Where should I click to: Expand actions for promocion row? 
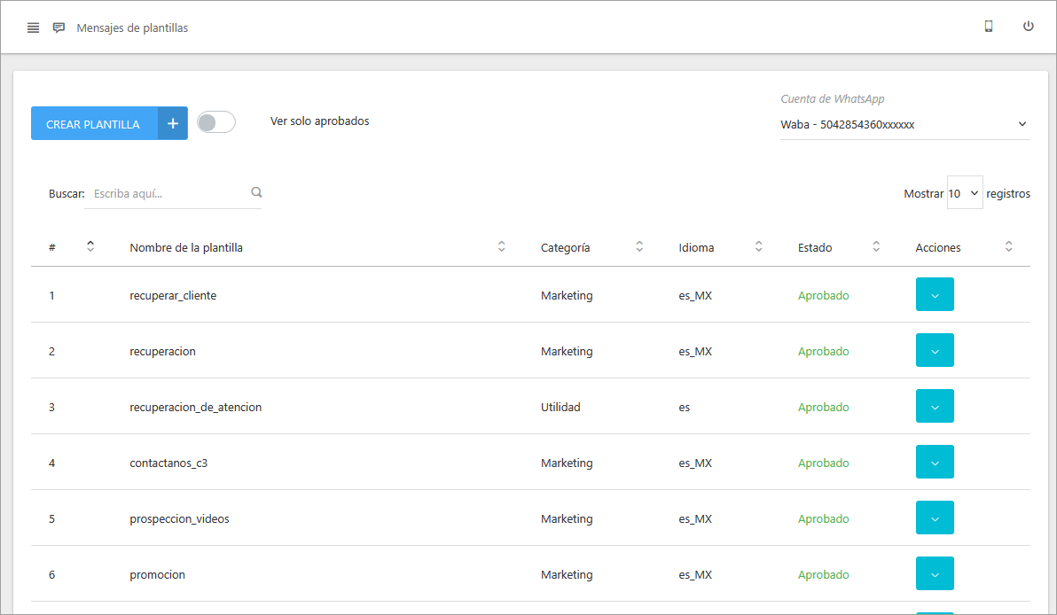point(935,574)
